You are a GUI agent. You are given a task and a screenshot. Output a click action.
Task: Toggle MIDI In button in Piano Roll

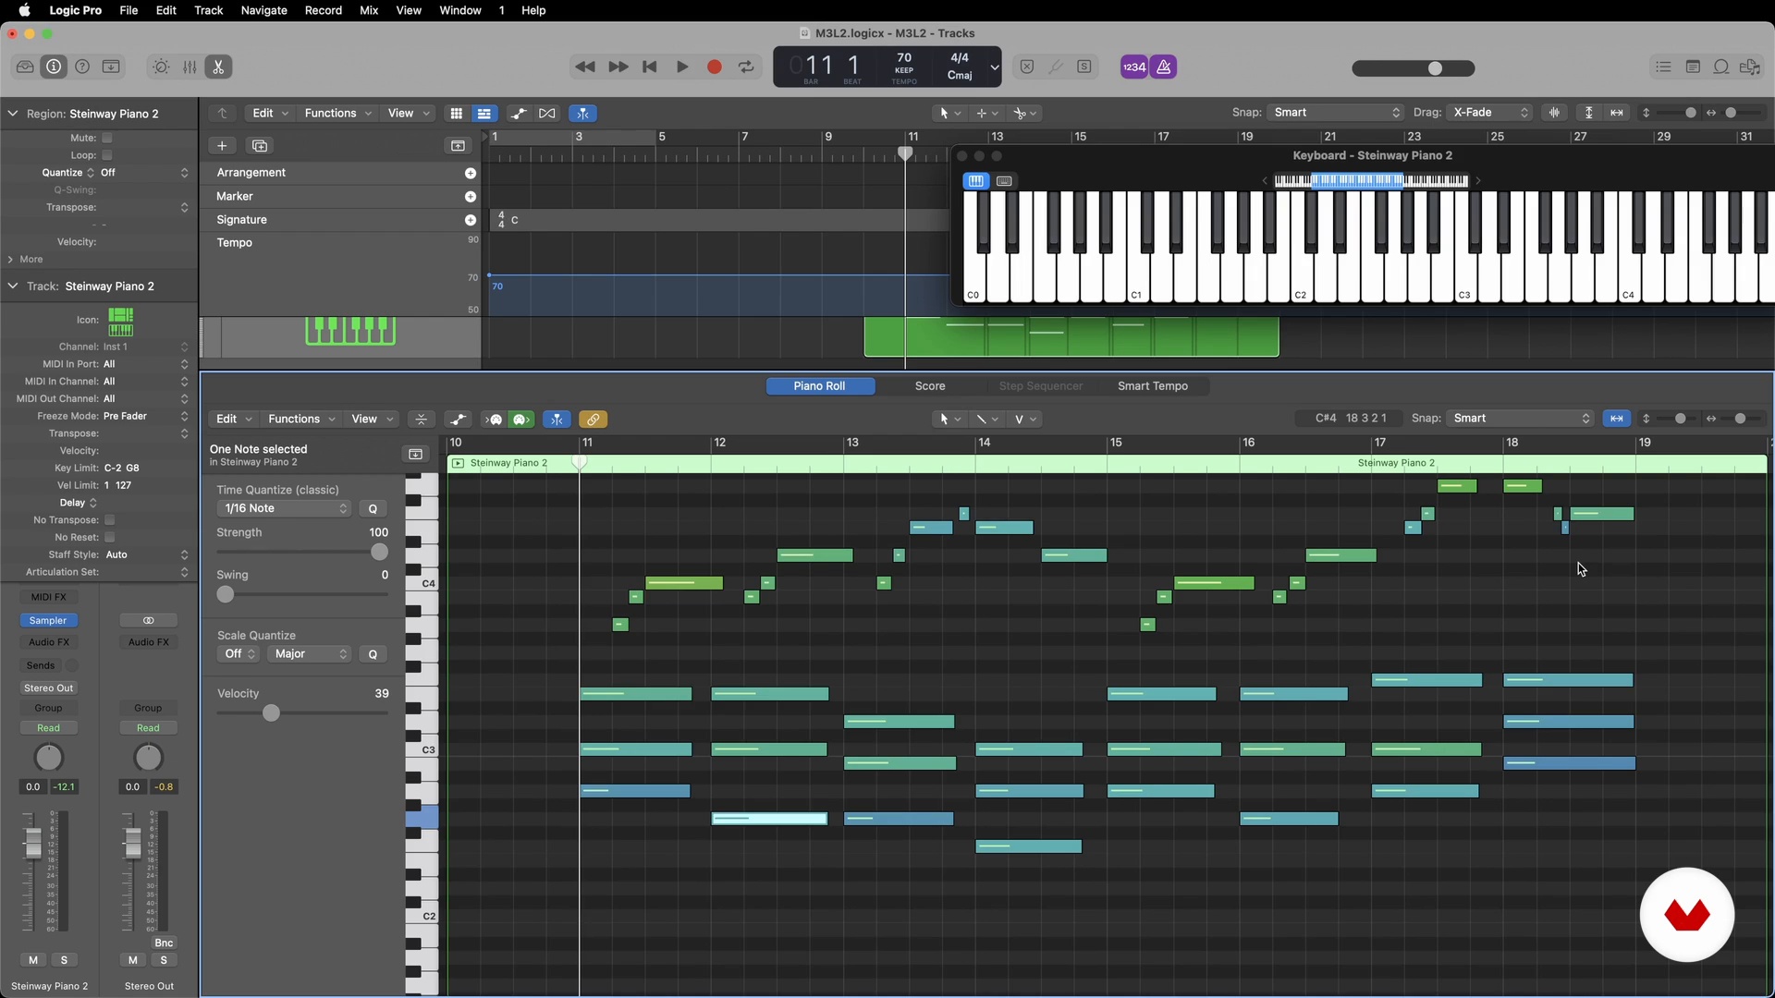point(495,420)
